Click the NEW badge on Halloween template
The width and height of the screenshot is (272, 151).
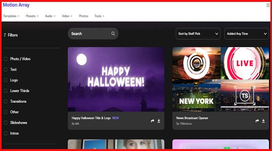pyautogui.click(x=115, y=118)
